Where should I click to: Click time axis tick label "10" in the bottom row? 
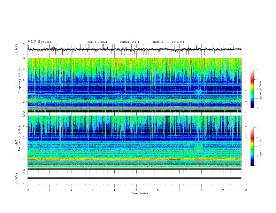(x=245, y=190)
